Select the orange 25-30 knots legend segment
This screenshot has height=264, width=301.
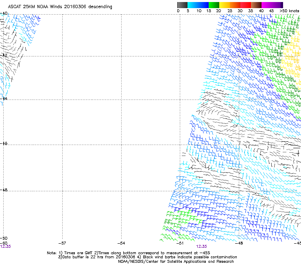235,5
